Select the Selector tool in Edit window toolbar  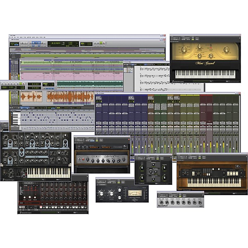point(36,43)
